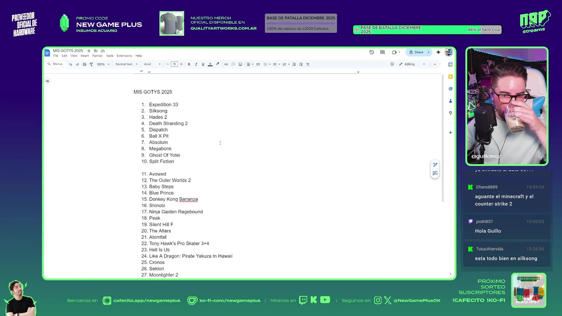Open the Keep side panel icon
This screenshot has height=316, width=562.
click(x=450, y=77)
